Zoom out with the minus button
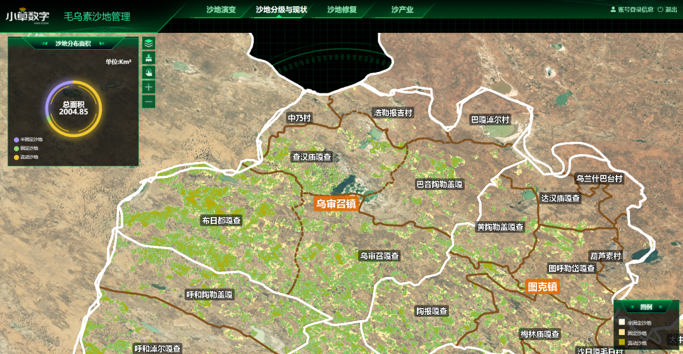Image resolution: width=683 pixels, height=354 pixels. coord(149,102)
